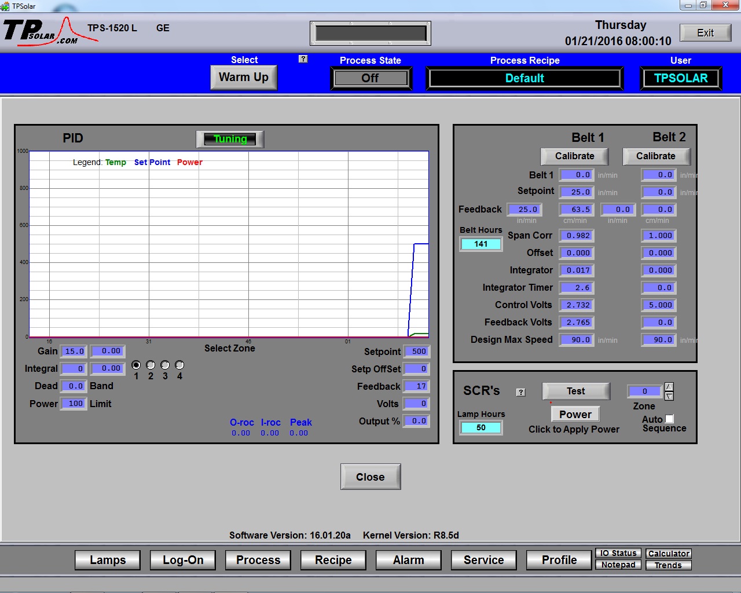Screen dimensions: 741x593
Task: Click the Dead Band input field
Action: point(74,386)
